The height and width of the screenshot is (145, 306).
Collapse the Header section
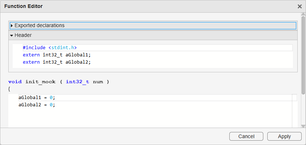[x=153, y=35]
